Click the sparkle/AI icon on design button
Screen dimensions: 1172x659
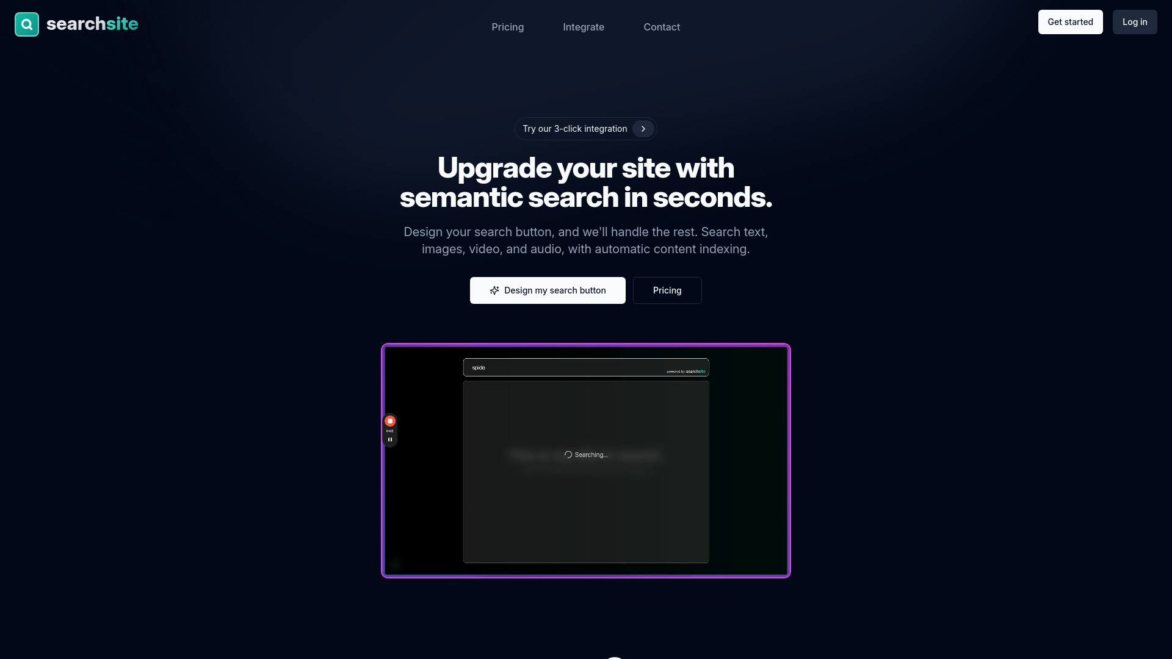pyautogui.click(x=494, y=290)
